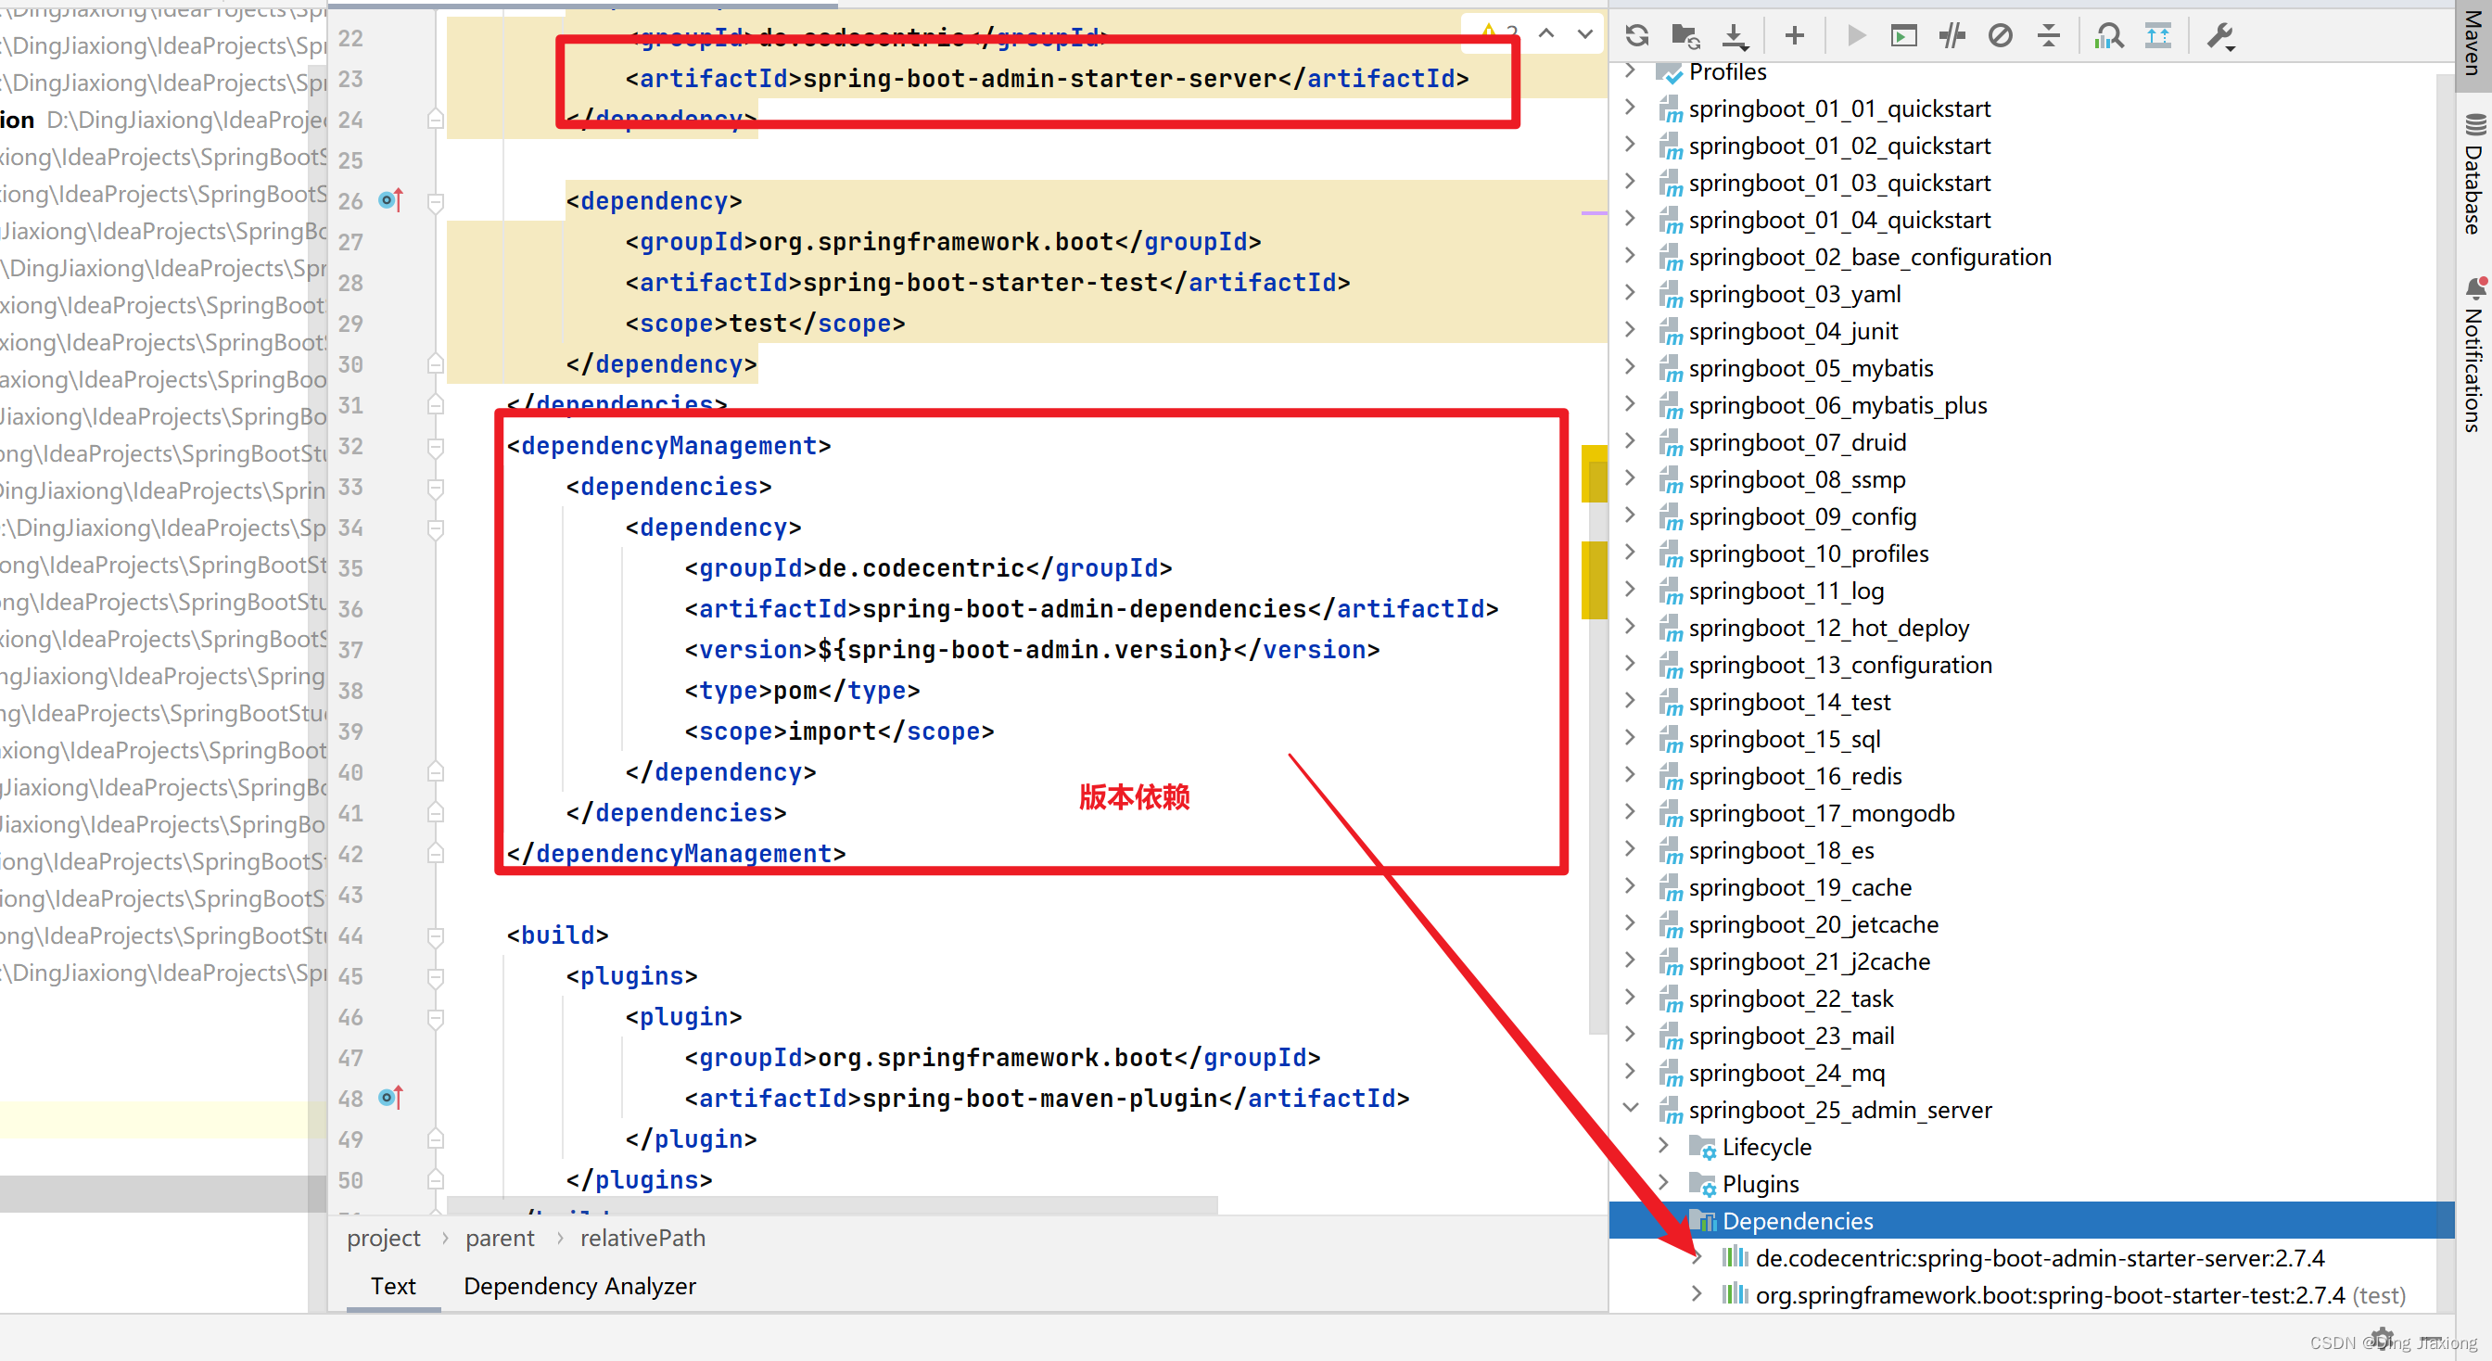Click the Plugins folder gear icon
The image size is (2492, 1361).
(x=1703, y=1184)
